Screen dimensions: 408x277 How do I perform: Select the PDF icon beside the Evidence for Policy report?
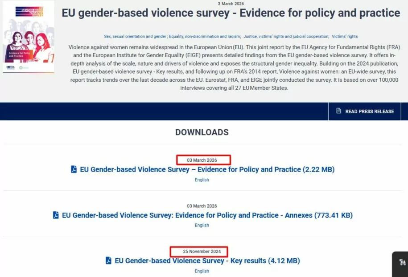coord(73,169)
